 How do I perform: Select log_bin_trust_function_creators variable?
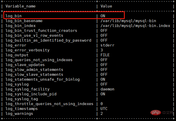[41, 31]
